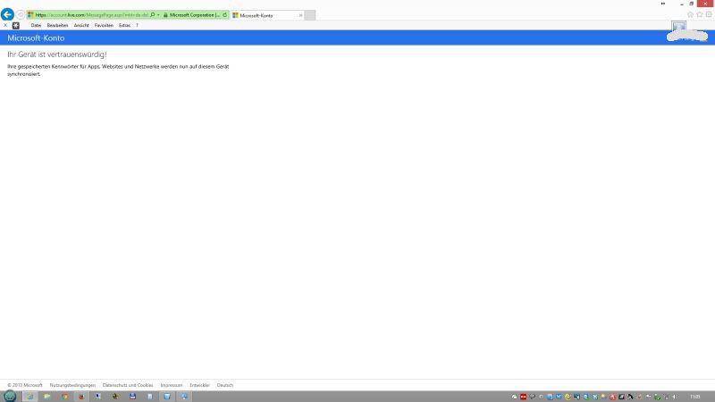The height and width of the screenshot is (402, 715).
Task: Click the Microsoft Corporation security lock badge
Action: (191, 15)
